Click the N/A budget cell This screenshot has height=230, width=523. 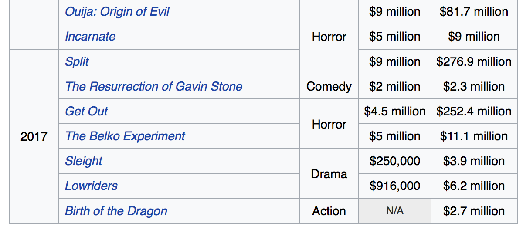(x=395, y=211)
